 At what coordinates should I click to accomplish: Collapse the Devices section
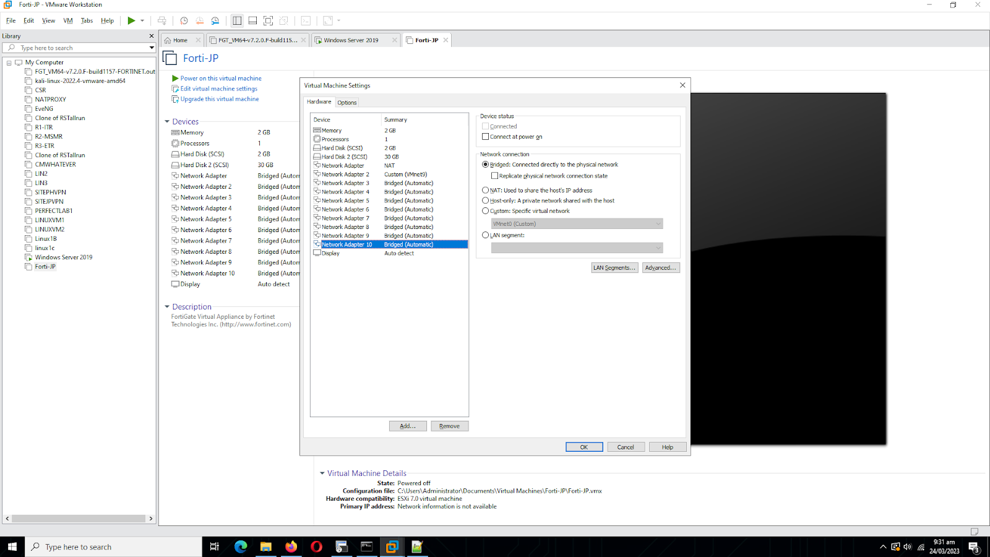coord(167,122)
